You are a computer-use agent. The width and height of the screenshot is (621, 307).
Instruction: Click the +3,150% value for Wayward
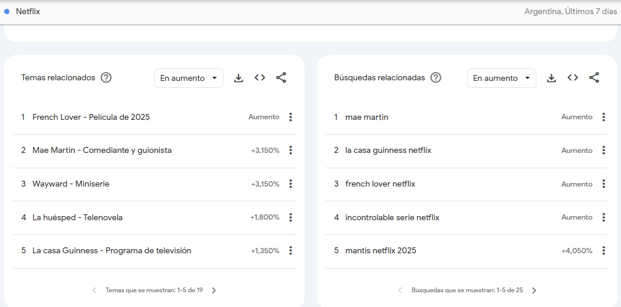pyautogui.click(x=265, y=184)
